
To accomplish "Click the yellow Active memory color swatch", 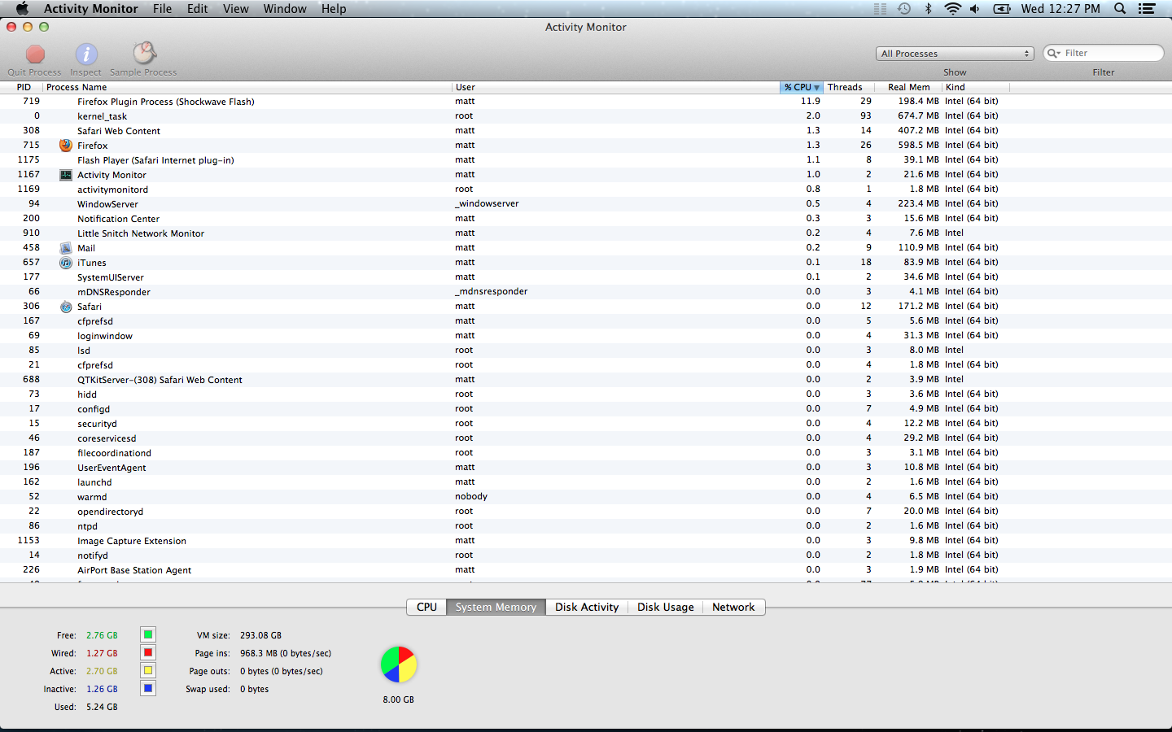I will [148, 670].
